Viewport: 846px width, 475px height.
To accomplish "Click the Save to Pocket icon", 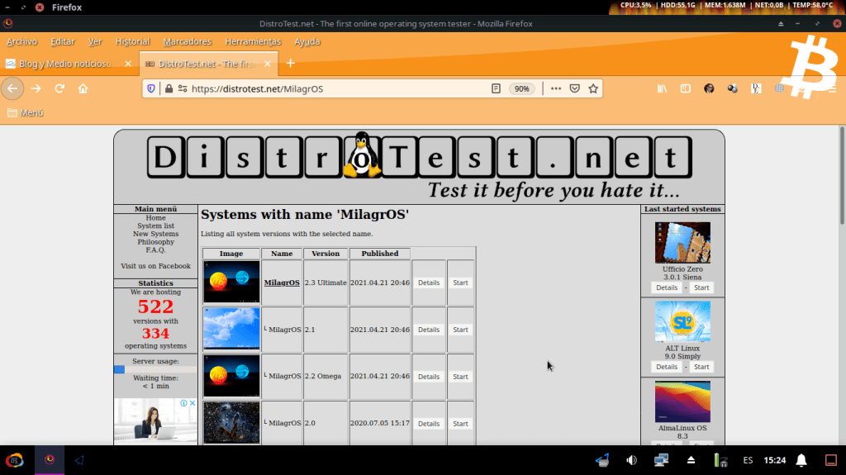I will click(x=574, y=88).
